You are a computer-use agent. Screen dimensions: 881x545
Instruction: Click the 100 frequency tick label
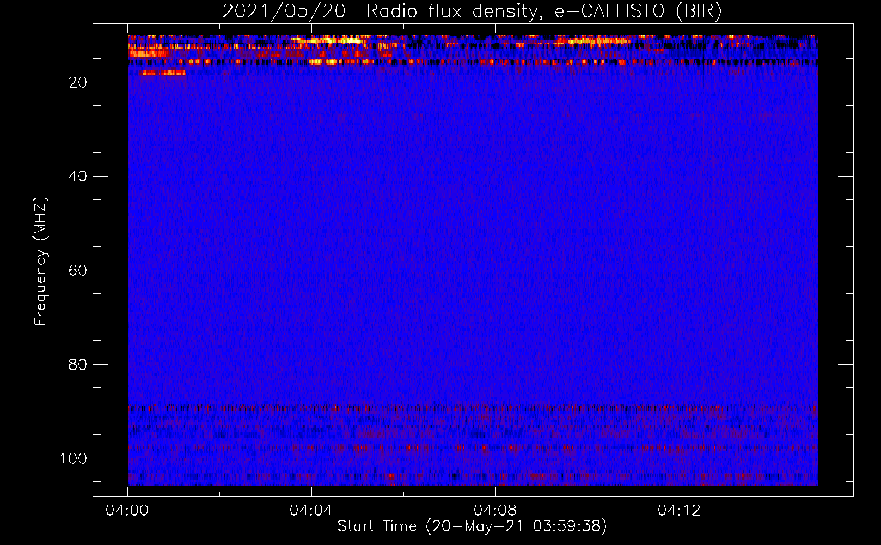pos(74,458)
